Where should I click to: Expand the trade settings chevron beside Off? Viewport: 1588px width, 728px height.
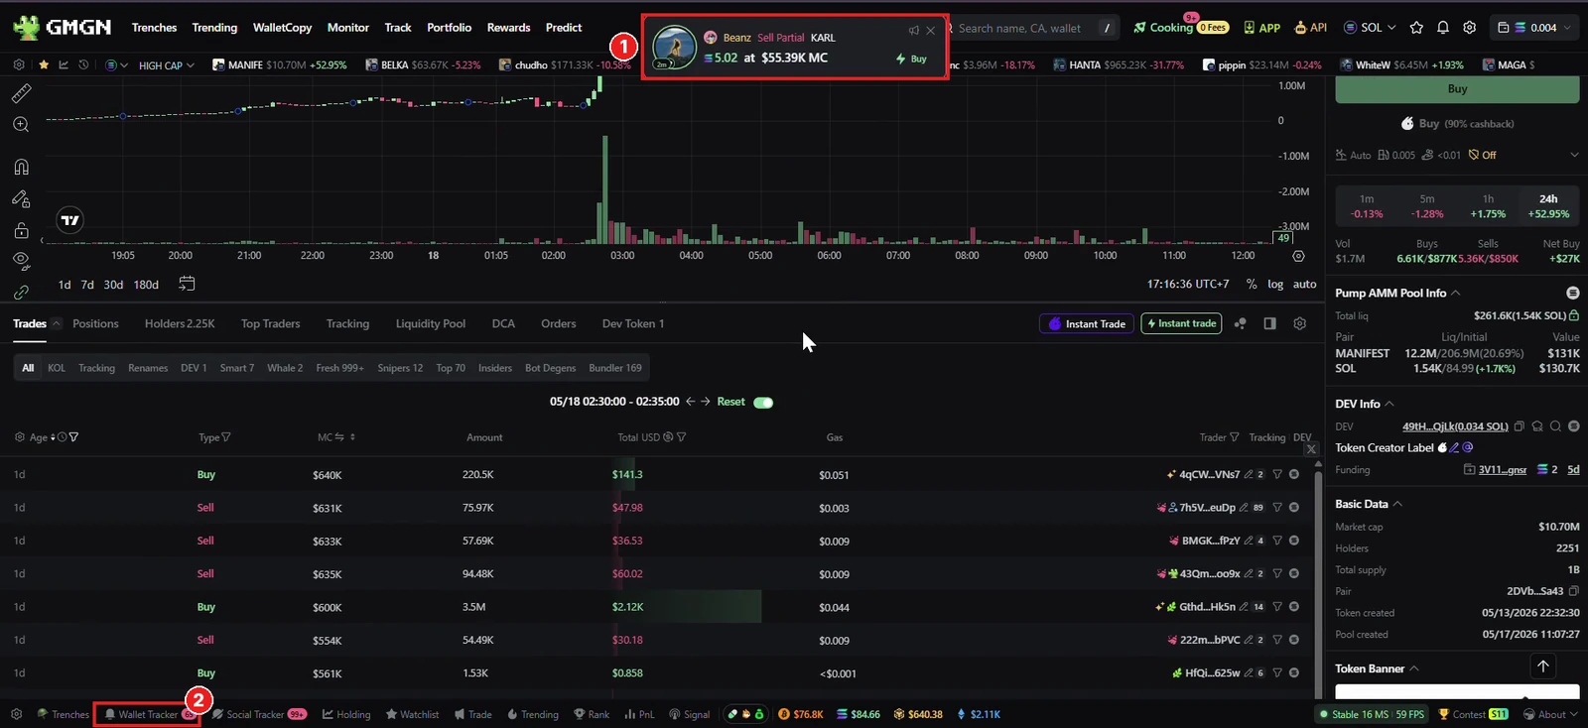point(1574,155)
